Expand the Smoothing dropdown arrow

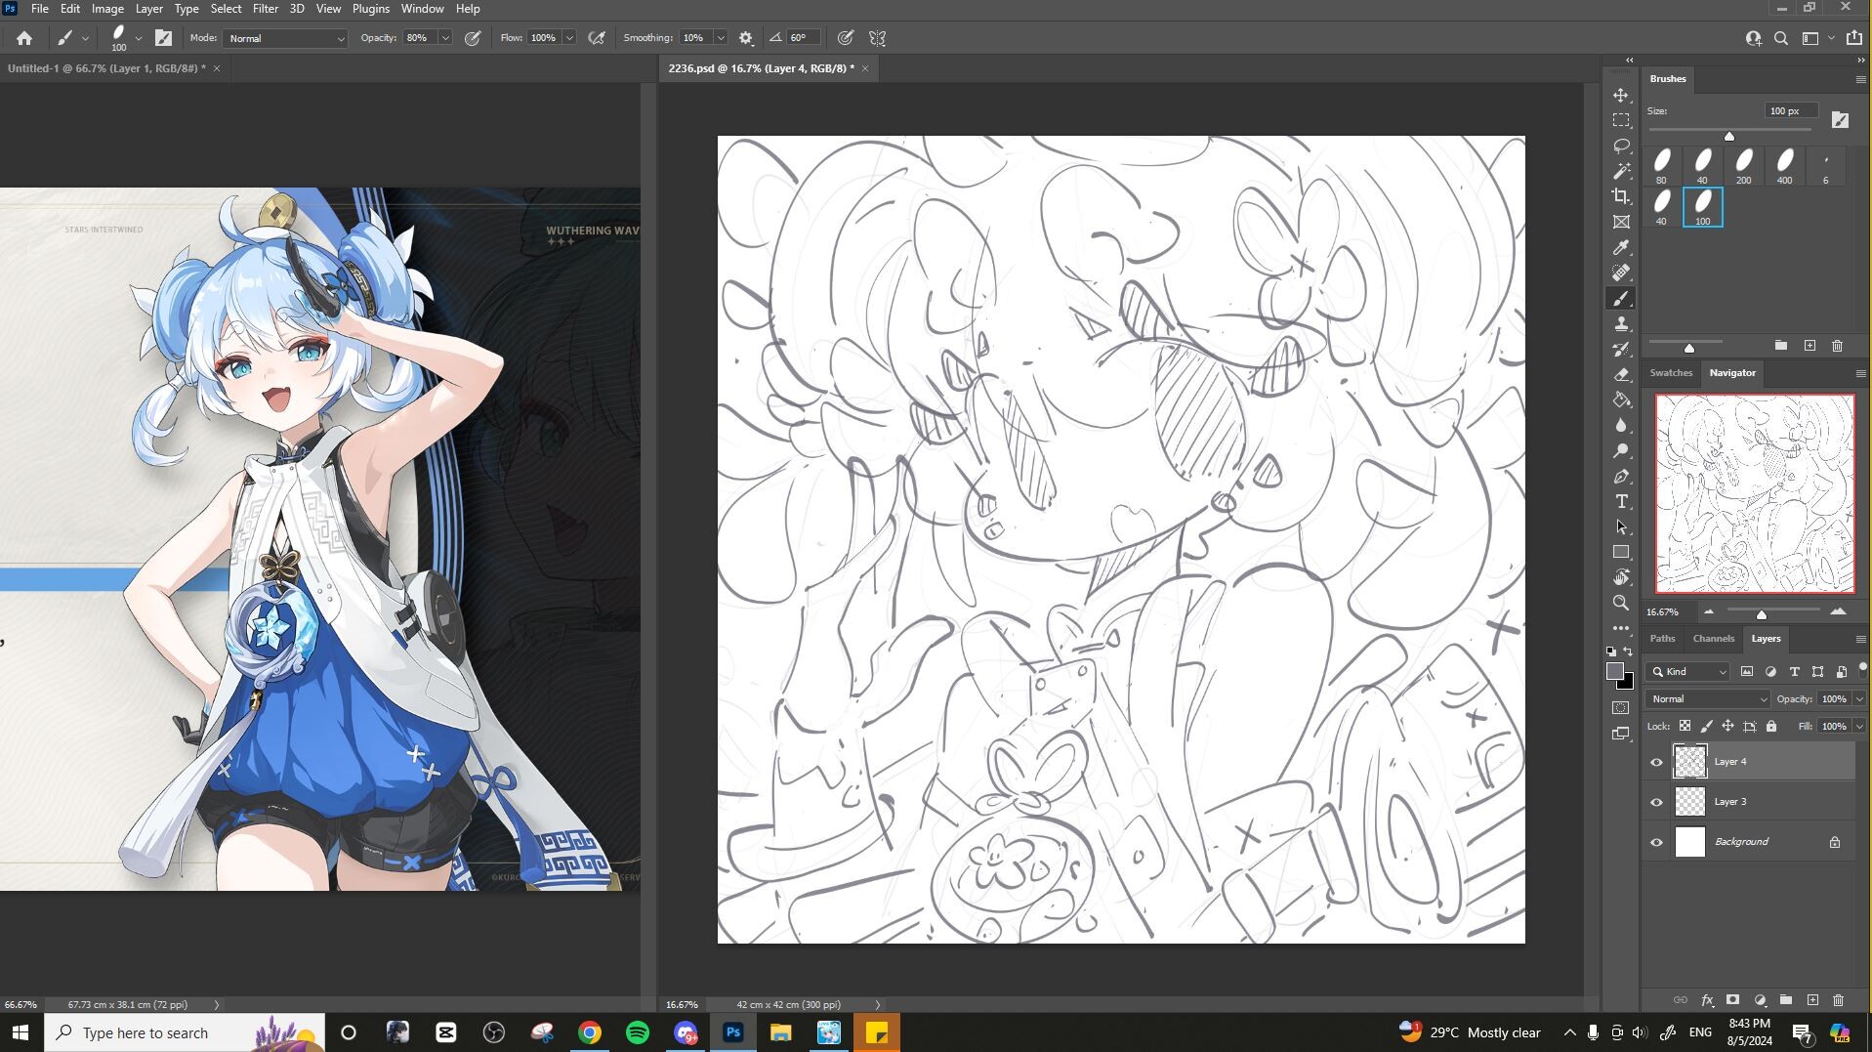721,38
